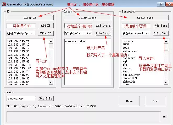This screenshot has height=125, width=173.
Task: Close the Generator window
Action: tap(169, 4)
